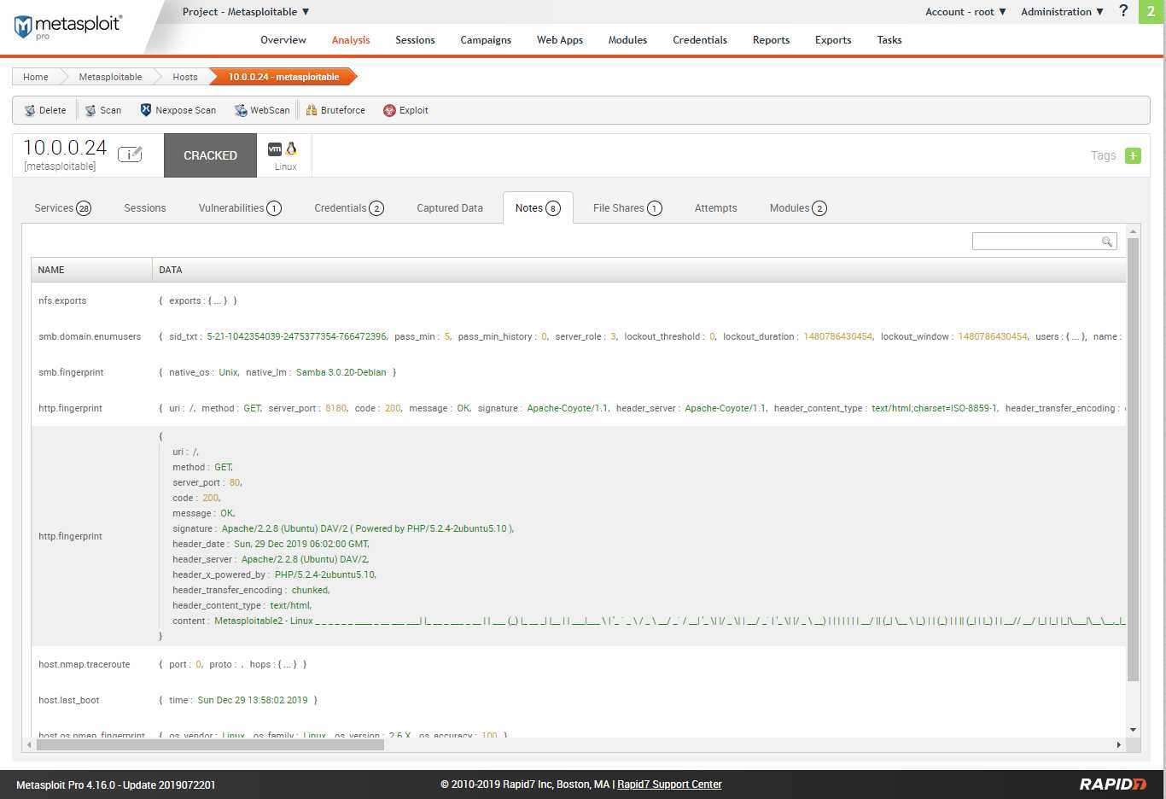
Task: Click the Samba 3.0.20-Debian value
Action: 341,372
